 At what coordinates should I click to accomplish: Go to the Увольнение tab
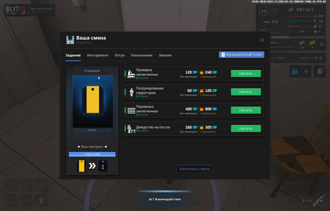[141, 55]
